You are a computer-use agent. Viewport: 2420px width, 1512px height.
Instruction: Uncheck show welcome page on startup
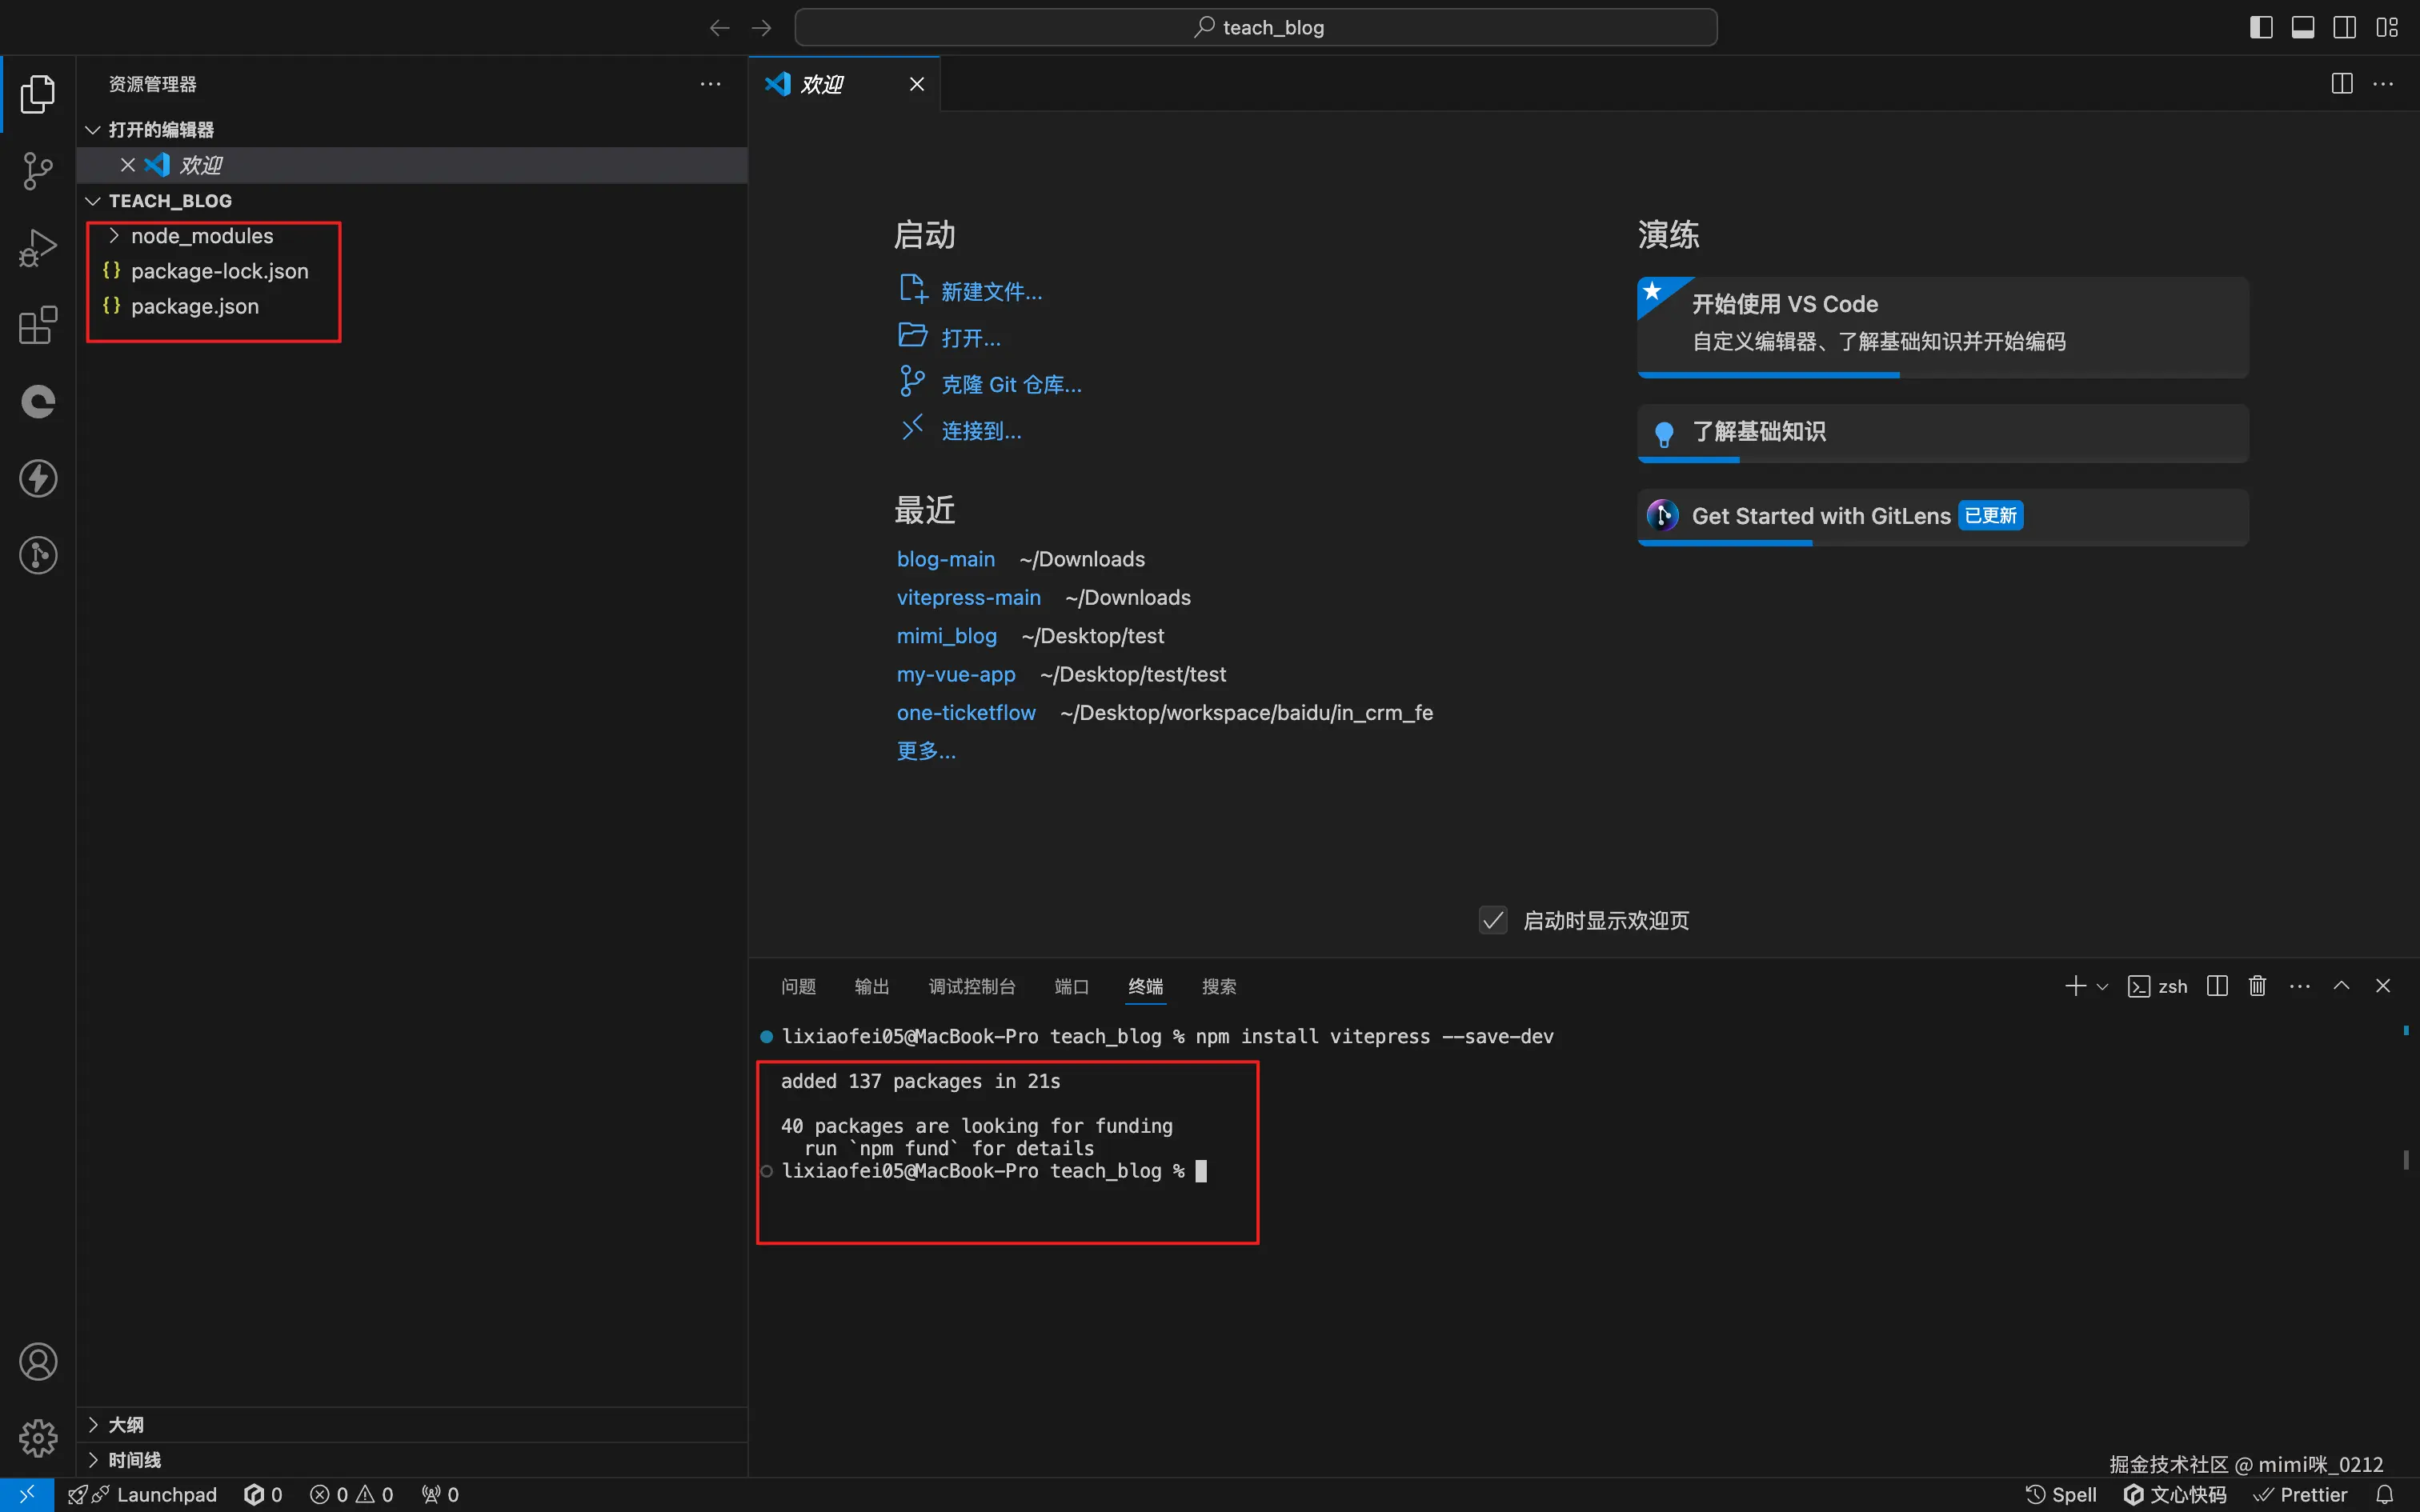coord(1493,920)
